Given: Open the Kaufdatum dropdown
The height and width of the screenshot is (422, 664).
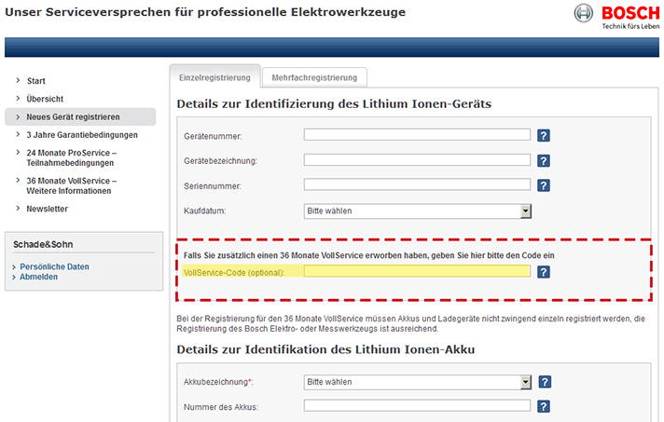Looking at the screenshot, I should [x=417, y=211].
